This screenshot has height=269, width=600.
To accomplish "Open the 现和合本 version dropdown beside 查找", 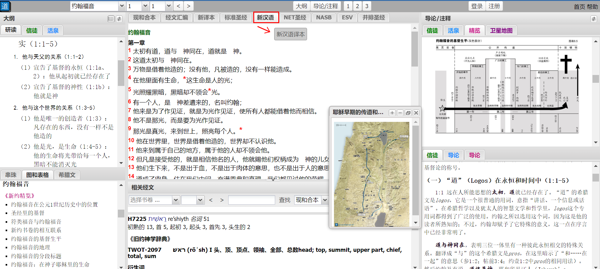I will pos(325,200).
